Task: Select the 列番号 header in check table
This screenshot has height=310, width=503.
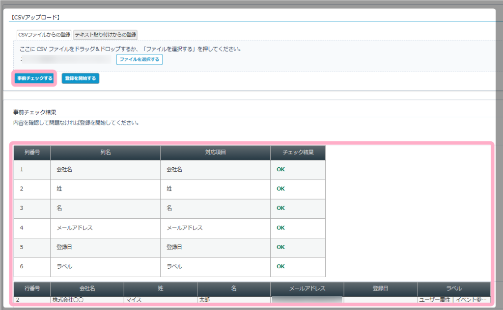Action: pos(32,153)
